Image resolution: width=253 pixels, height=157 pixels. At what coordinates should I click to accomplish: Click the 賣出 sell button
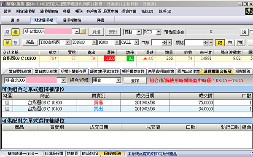click(113, 32)
